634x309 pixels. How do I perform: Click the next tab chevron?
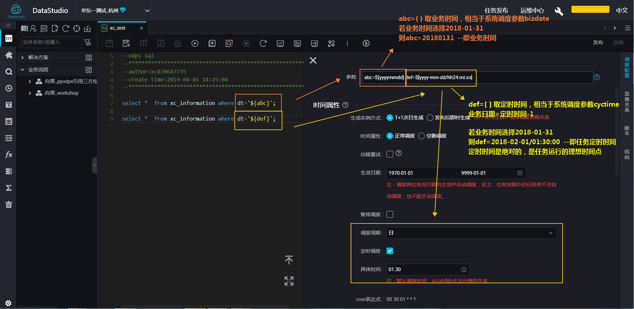coord(615,28)
